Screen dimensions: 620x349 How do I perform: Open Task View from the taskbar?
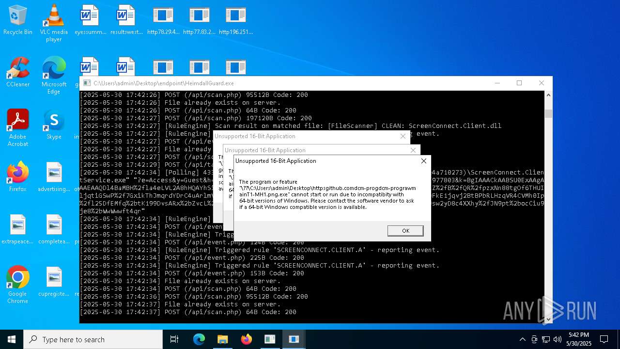pyautogui.click(x=174, y=339)
